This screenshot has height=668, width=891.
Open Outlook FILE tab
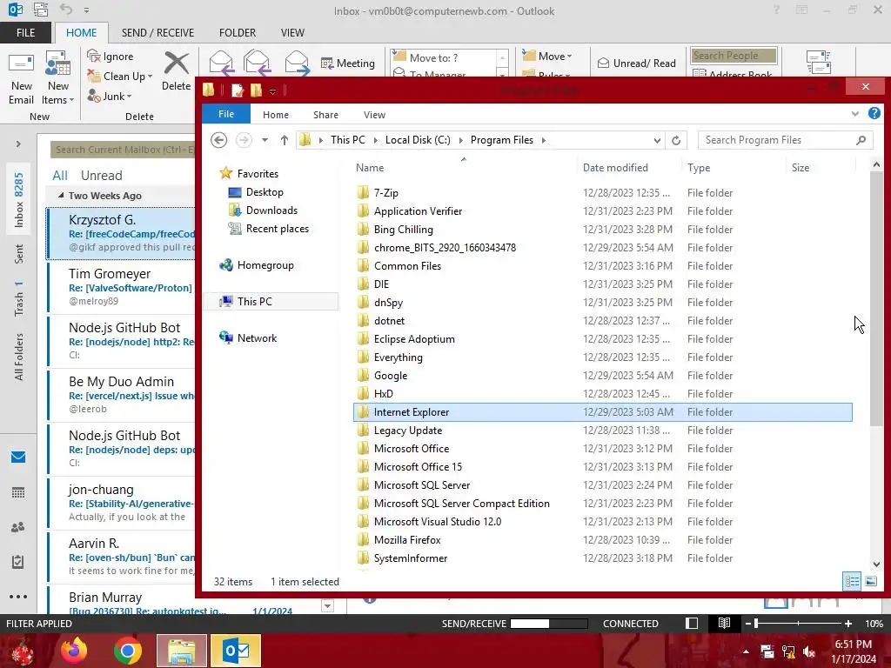click(25, 33)
